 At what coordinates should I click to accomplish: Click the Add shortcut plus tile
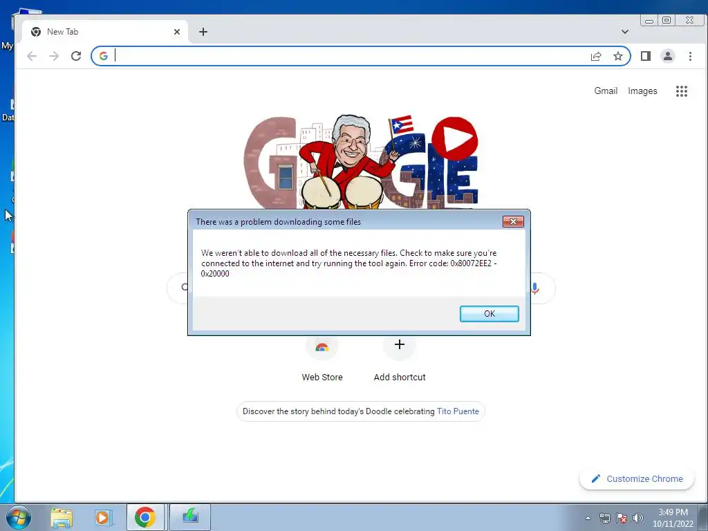399,345
